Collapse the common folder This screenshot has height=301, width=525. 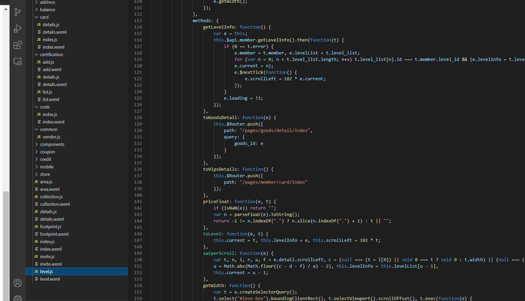click(77, 129)
